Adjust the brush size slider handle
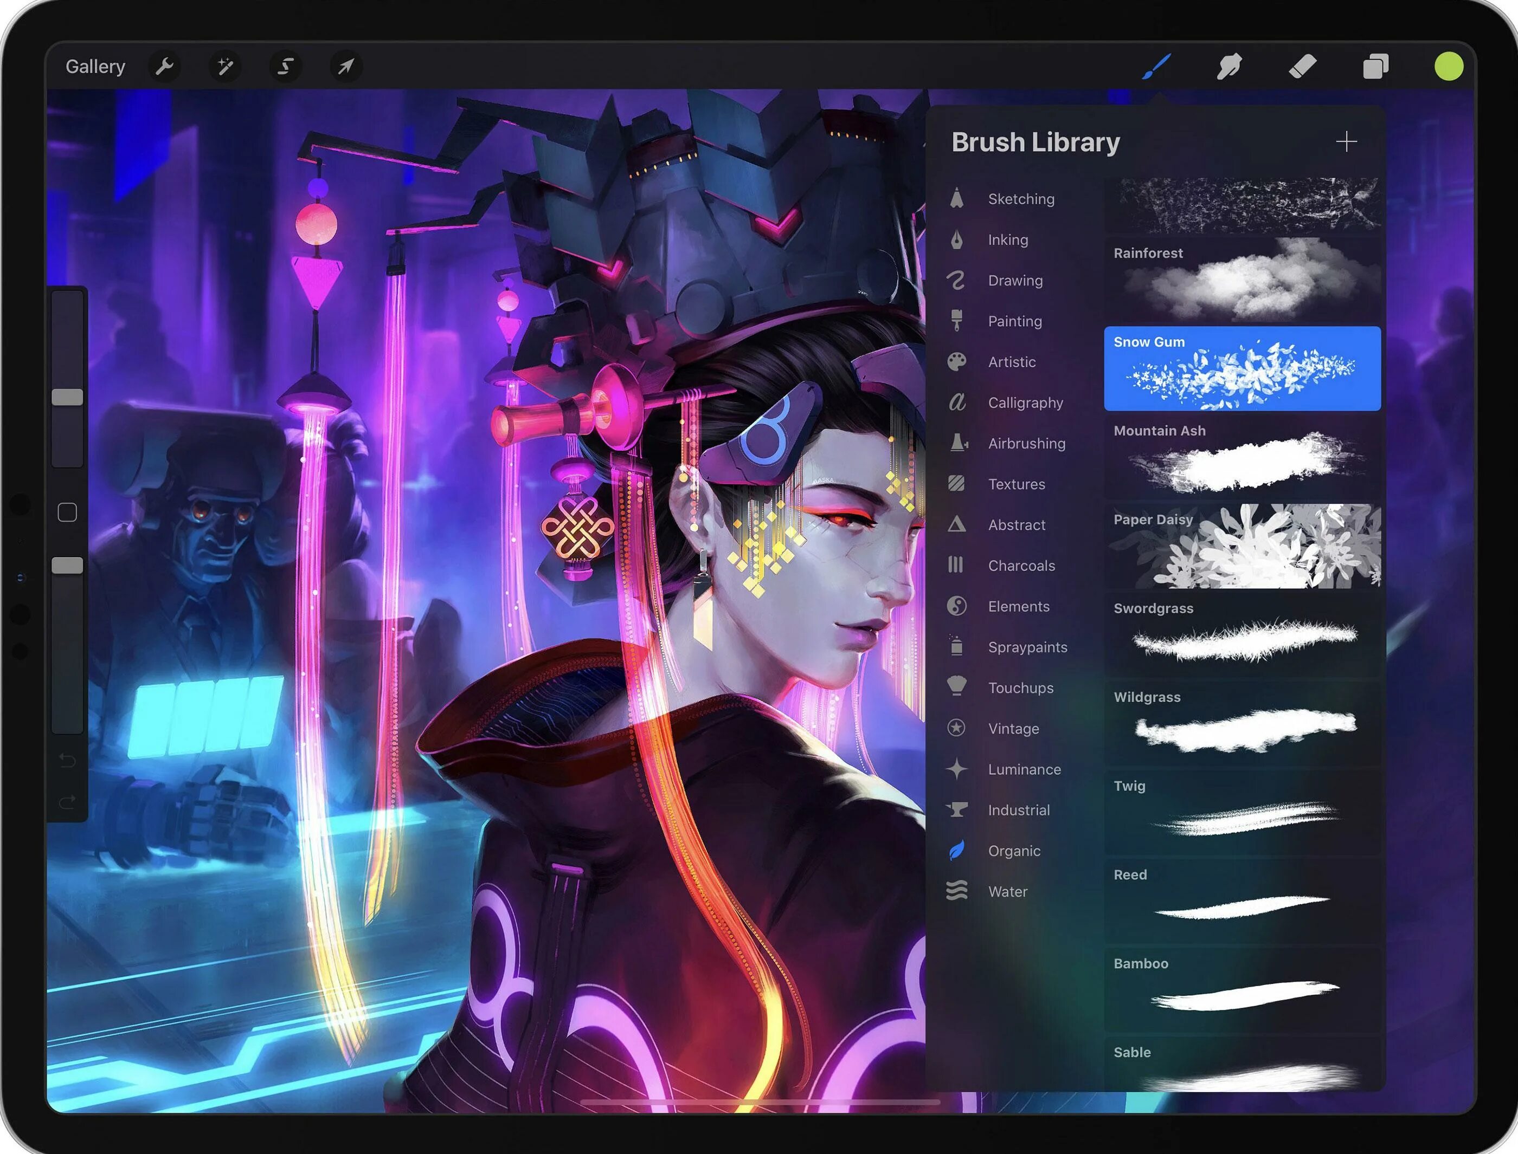This screenshot has height=1154, width=1518. click(67, 397)
